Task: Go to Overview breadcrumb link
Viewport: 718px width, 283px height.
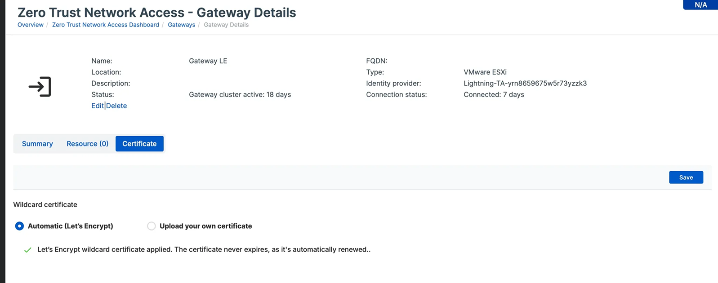Action: [31, 25]
